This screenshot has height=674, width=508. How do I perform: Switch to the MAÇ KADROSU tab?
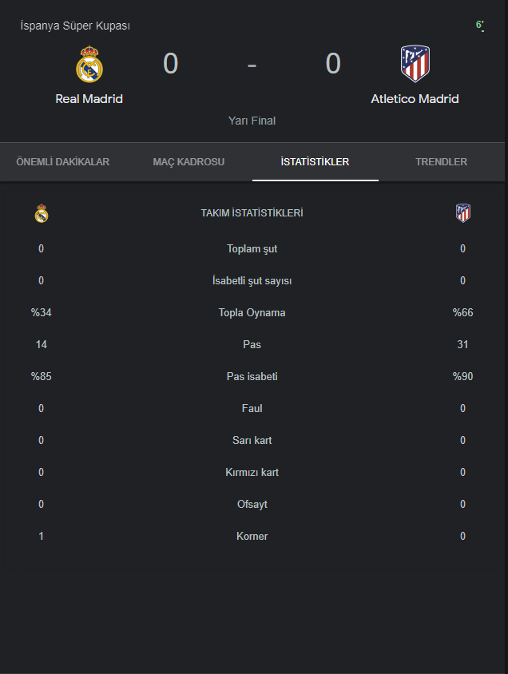click(x=189, y=162)
